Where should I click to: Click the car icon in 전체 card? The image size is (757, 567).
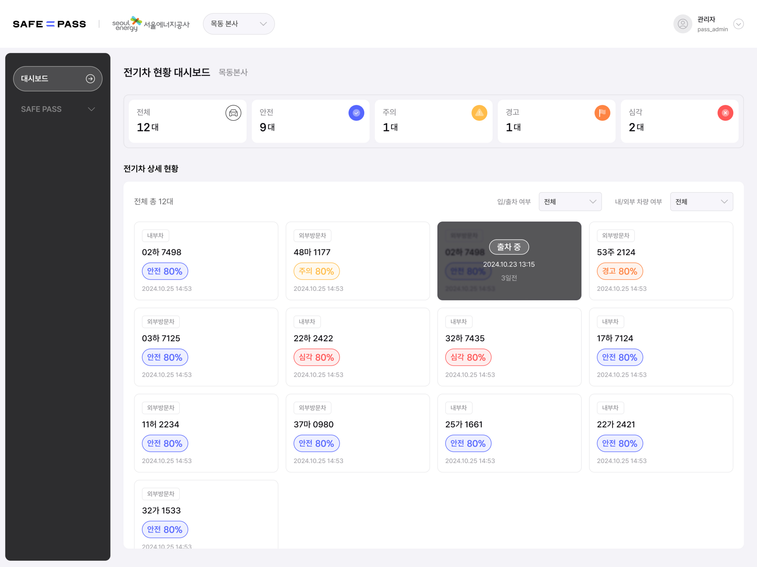(x=233, y=113)
